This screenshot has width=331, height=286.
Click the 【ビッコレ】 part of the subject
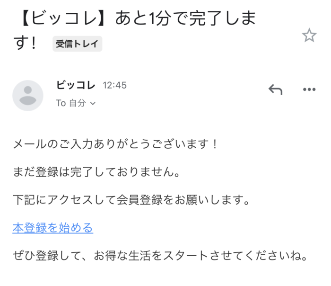pos(62,18)
